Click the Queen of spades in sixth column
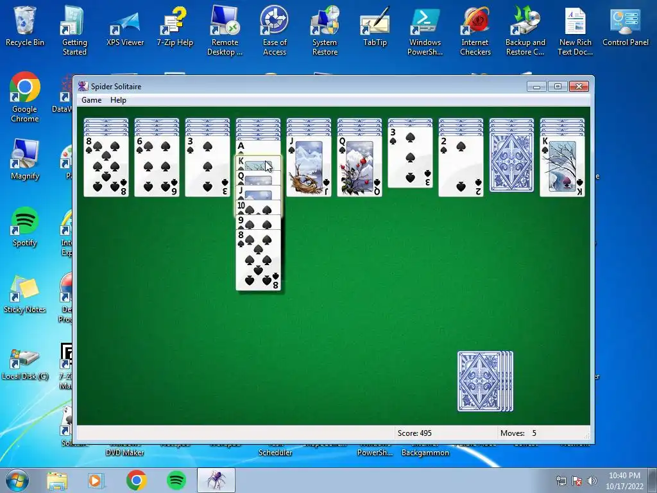657x493 pixels. 359,166
